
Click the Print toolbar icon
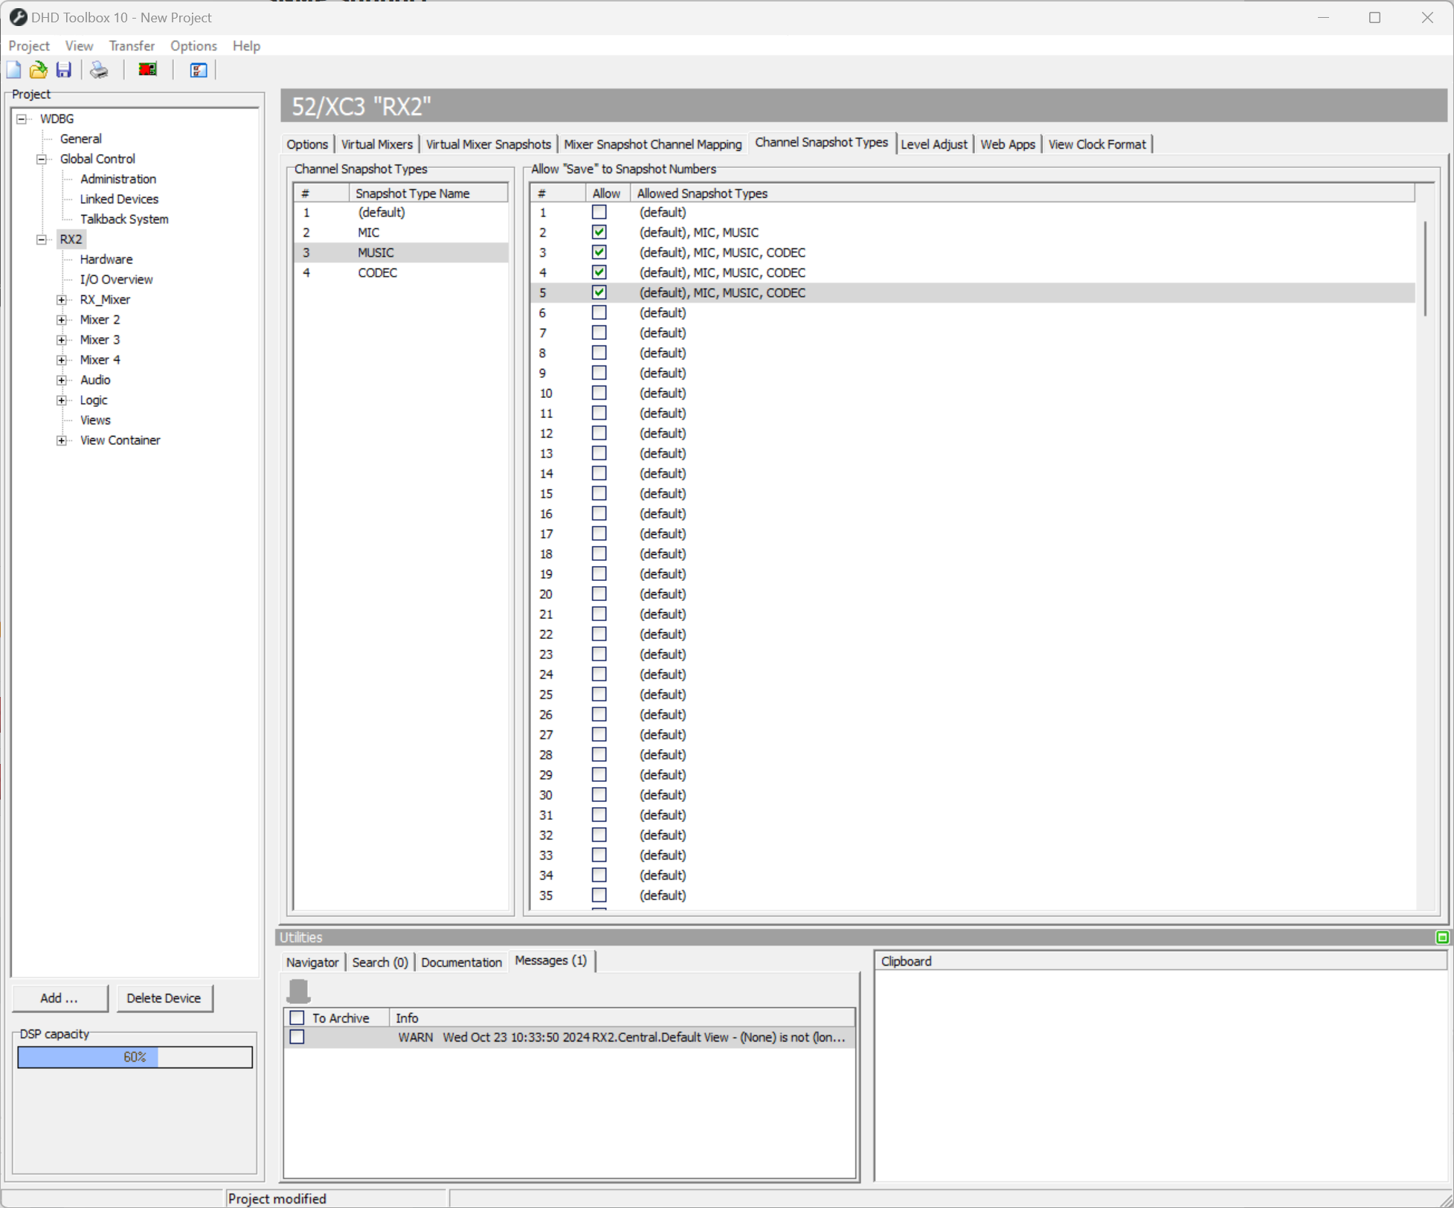tap(98, 69)
